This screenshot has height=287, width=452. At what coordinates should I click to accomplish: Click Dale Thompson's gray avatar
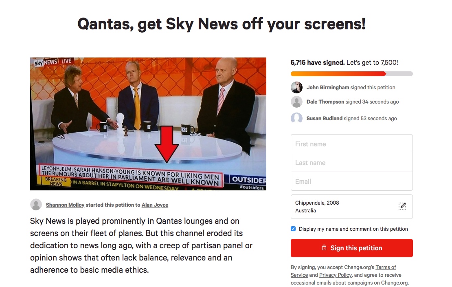(296, 102)
